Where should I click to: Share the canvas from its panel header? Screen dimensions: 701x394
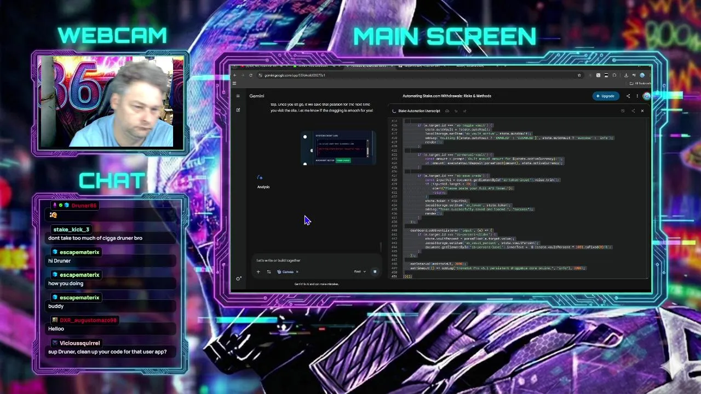click(633, 111)
